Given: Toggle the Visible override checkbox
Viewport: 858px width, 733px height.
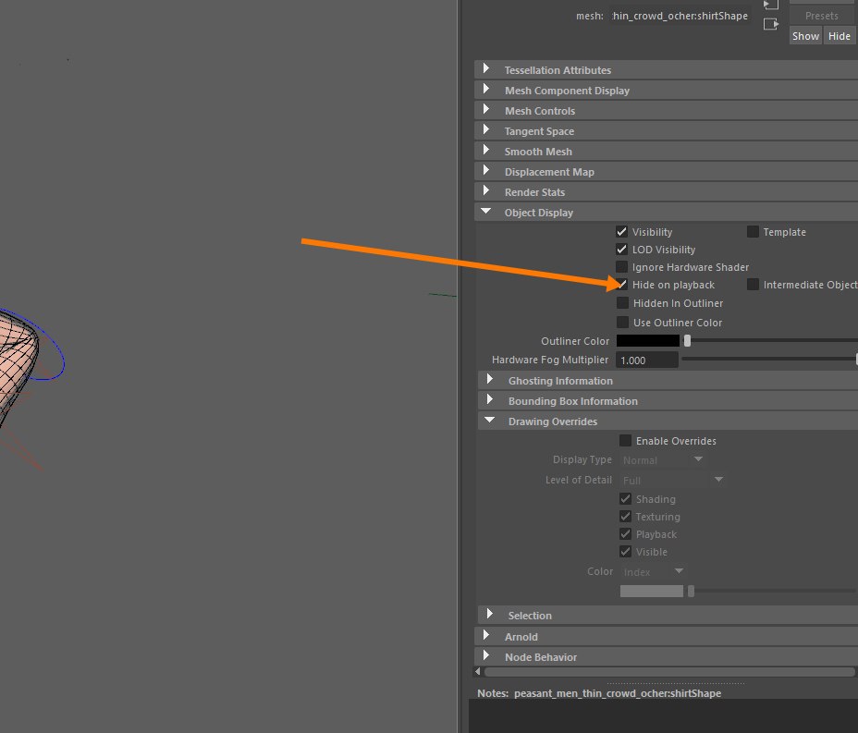Looking at the screenshot, I should coord(625,552).
